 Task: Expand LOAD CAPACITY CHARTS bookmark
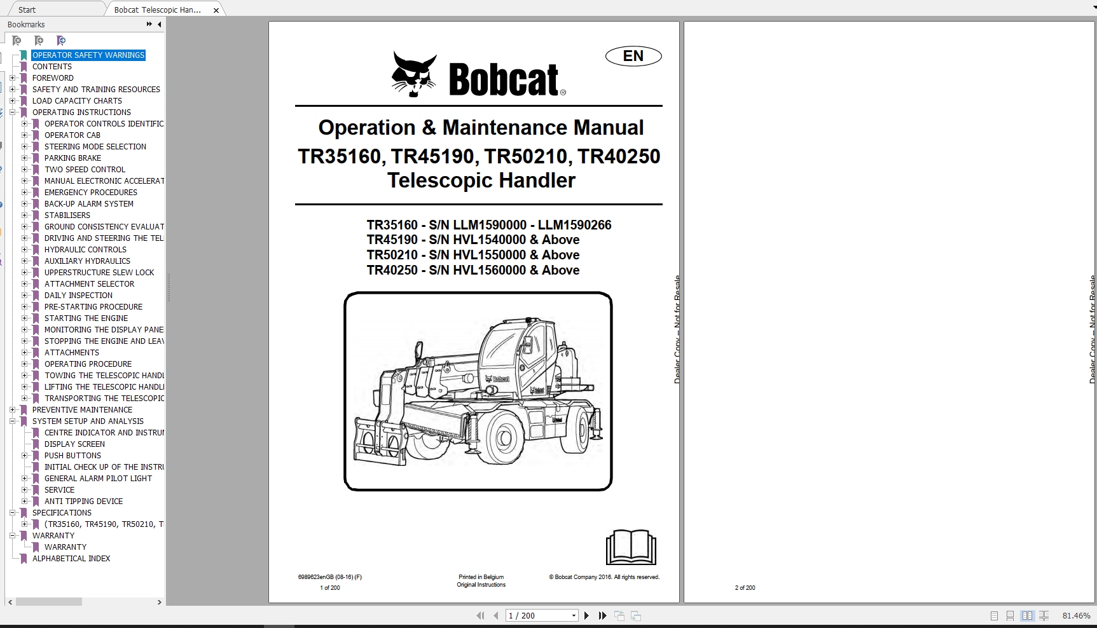point(12,101)
